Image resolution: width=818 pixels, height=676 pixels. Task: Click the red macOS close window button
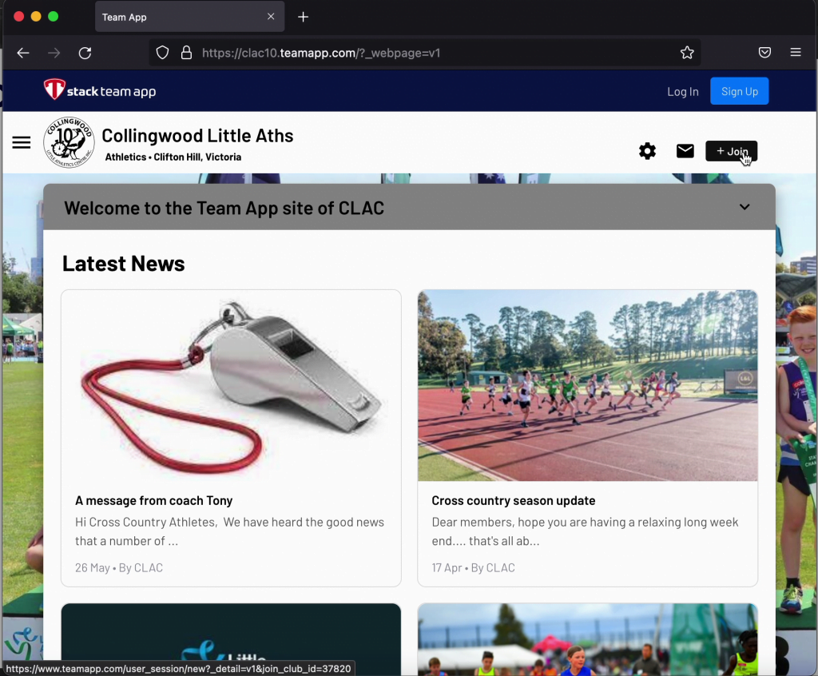(x=19, y=16)
